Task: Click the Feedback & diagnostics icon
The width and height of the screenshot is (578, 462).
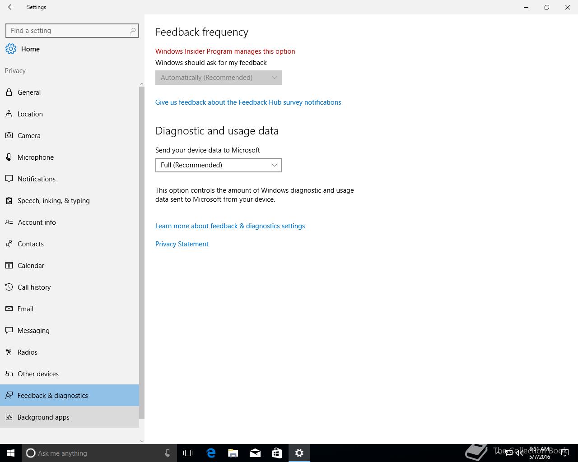Action: coord(9,395)
